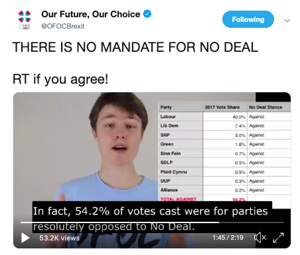Enter fullscreen with the expand arrows icon
This screenshot has width=300, height=255.
click(278, 238)
